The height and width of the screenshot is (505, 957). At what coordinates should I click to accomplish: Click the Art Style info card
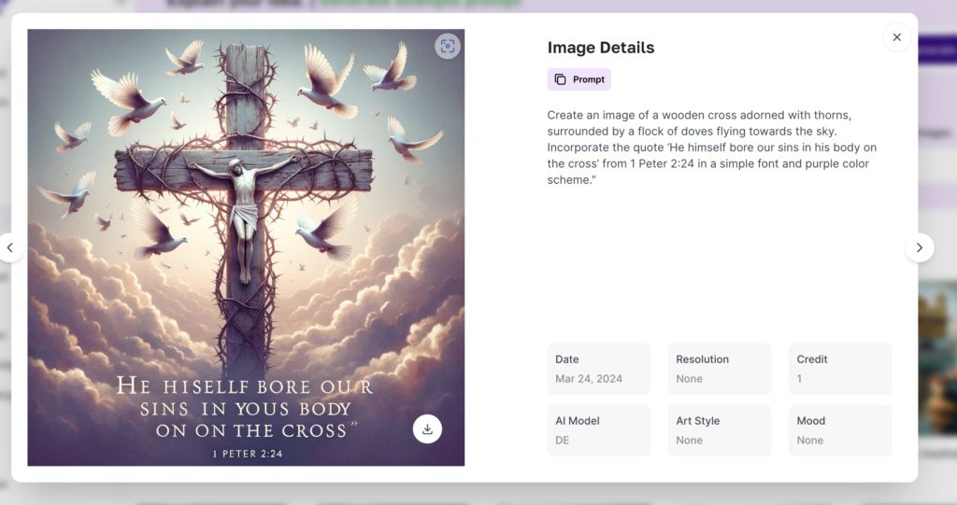click(719, 430)
